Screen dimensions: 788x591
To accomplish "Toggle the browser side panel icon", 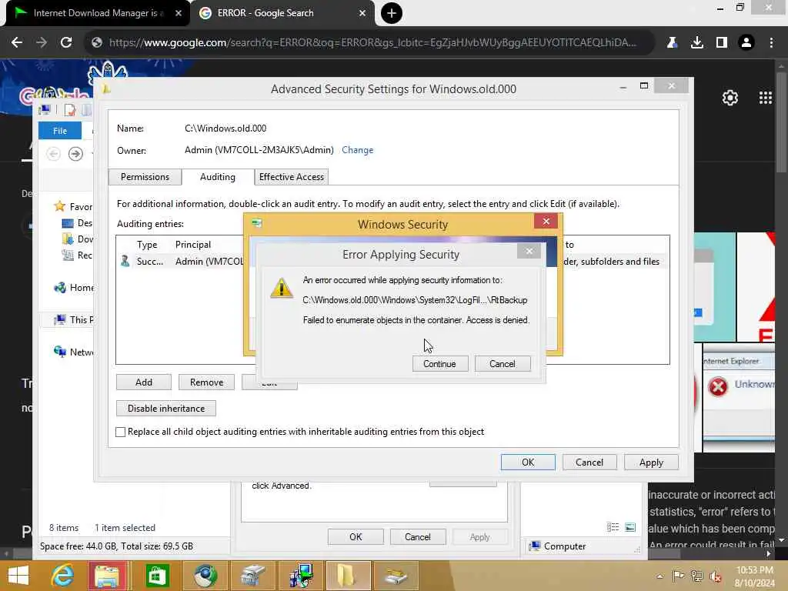I will click(x=722, y=43).
